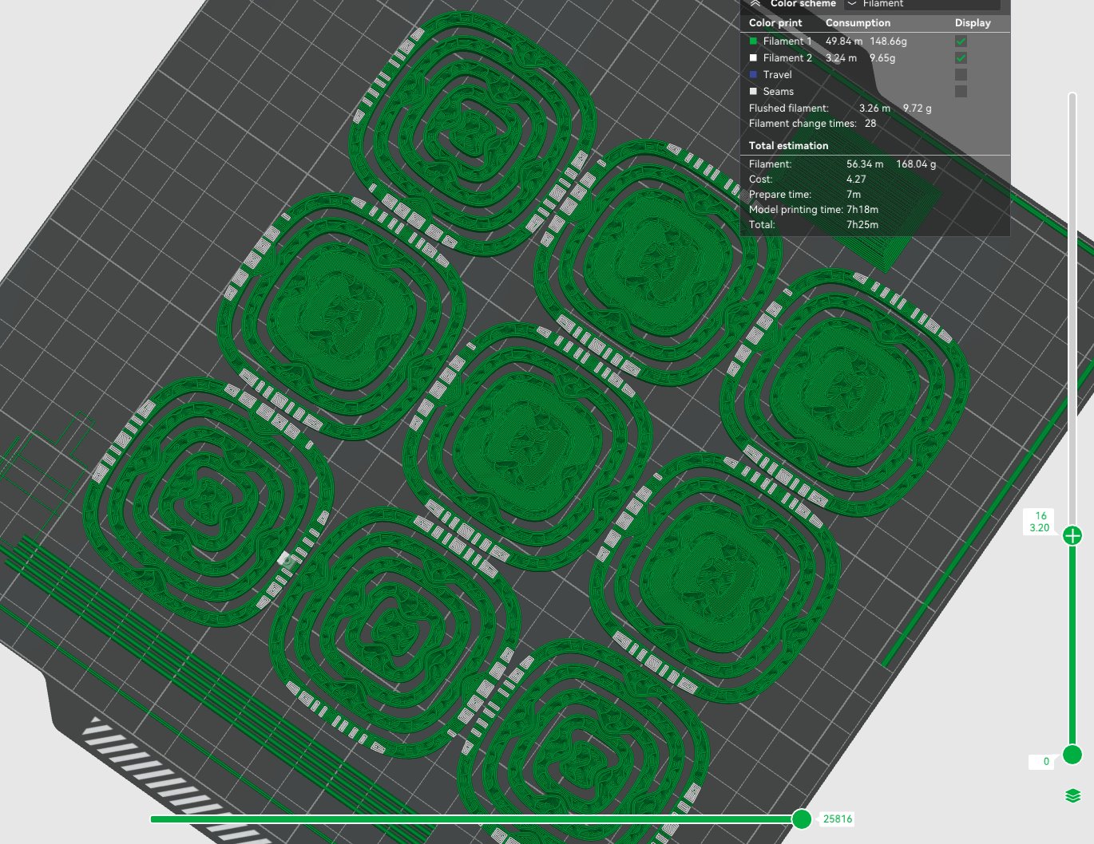
Task: Click the Seams label
Action: pos(778,91)
